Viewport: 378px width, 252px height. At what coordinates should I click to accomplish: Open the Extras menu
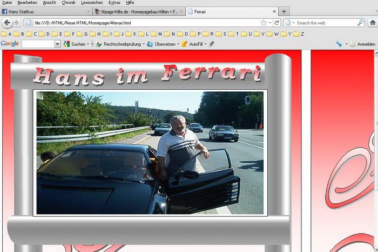(114, 3)
